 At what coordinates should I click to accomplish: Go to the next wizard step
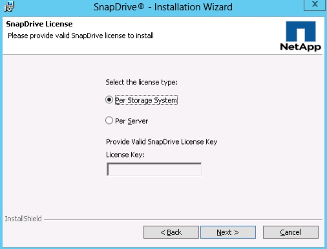pos(228,232)
